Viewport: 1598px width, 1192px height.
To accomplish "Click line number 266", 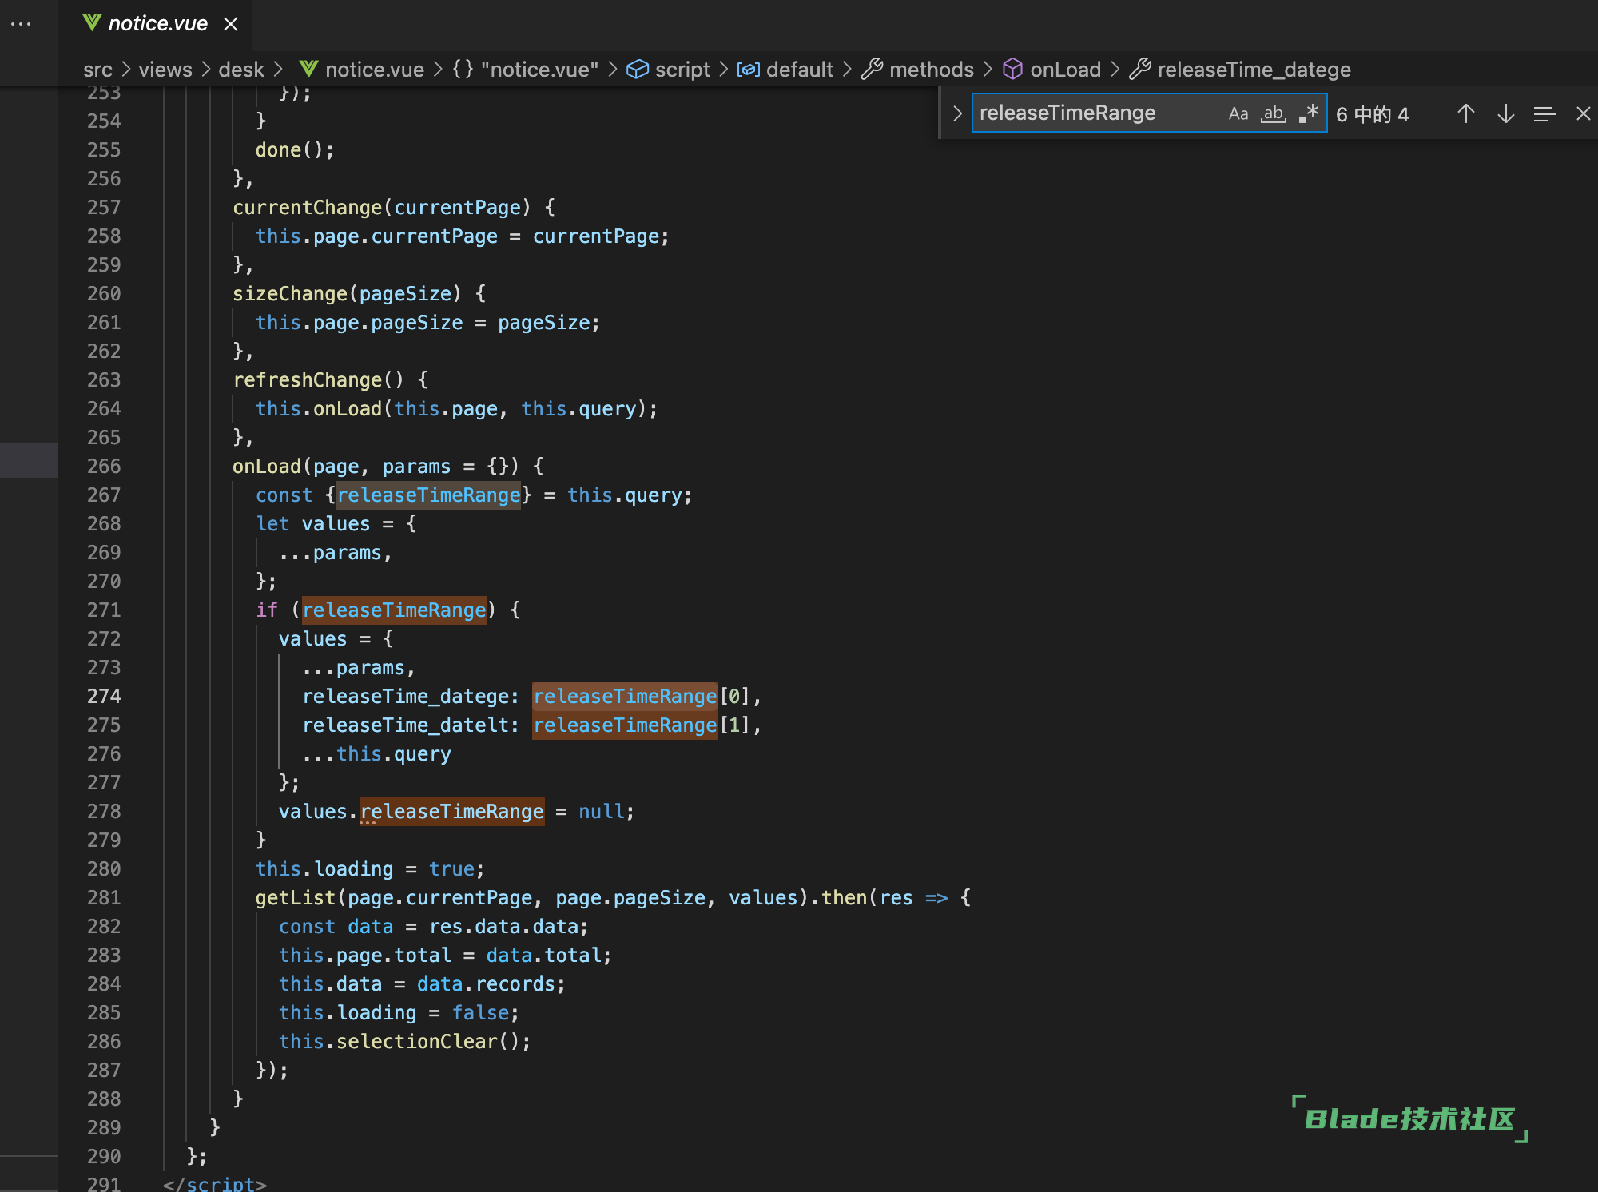I will (x=104, y=466).
